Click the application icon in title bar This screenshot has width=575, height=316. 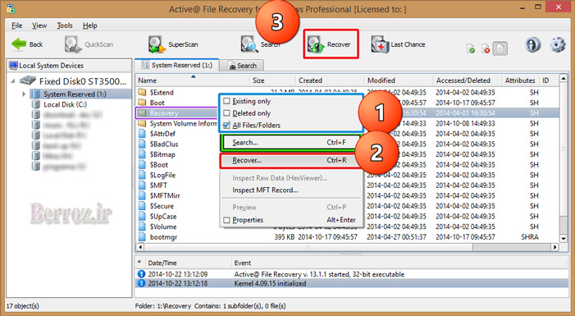pyautogui.click(x=11, y=9)
